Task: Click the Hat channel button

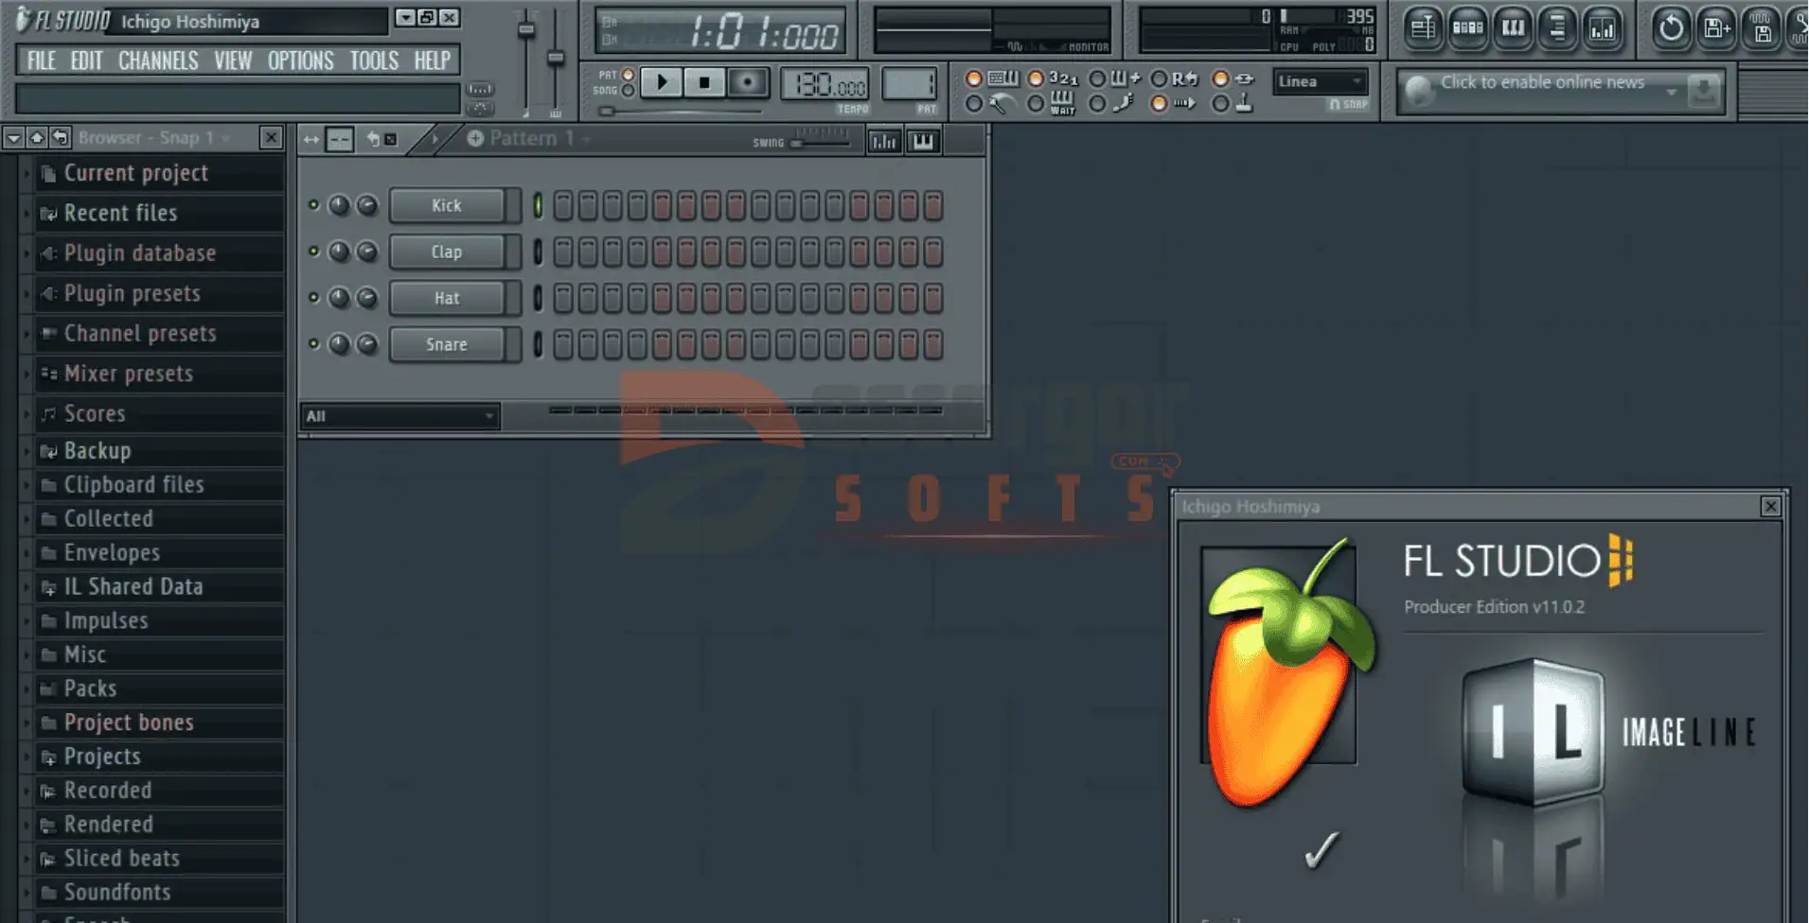Action: 447,298
